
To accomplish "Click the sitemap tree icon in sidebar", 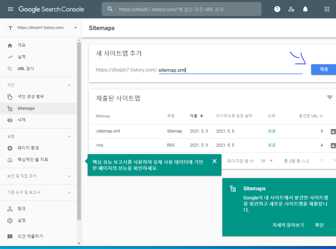I will pos(10,109).
